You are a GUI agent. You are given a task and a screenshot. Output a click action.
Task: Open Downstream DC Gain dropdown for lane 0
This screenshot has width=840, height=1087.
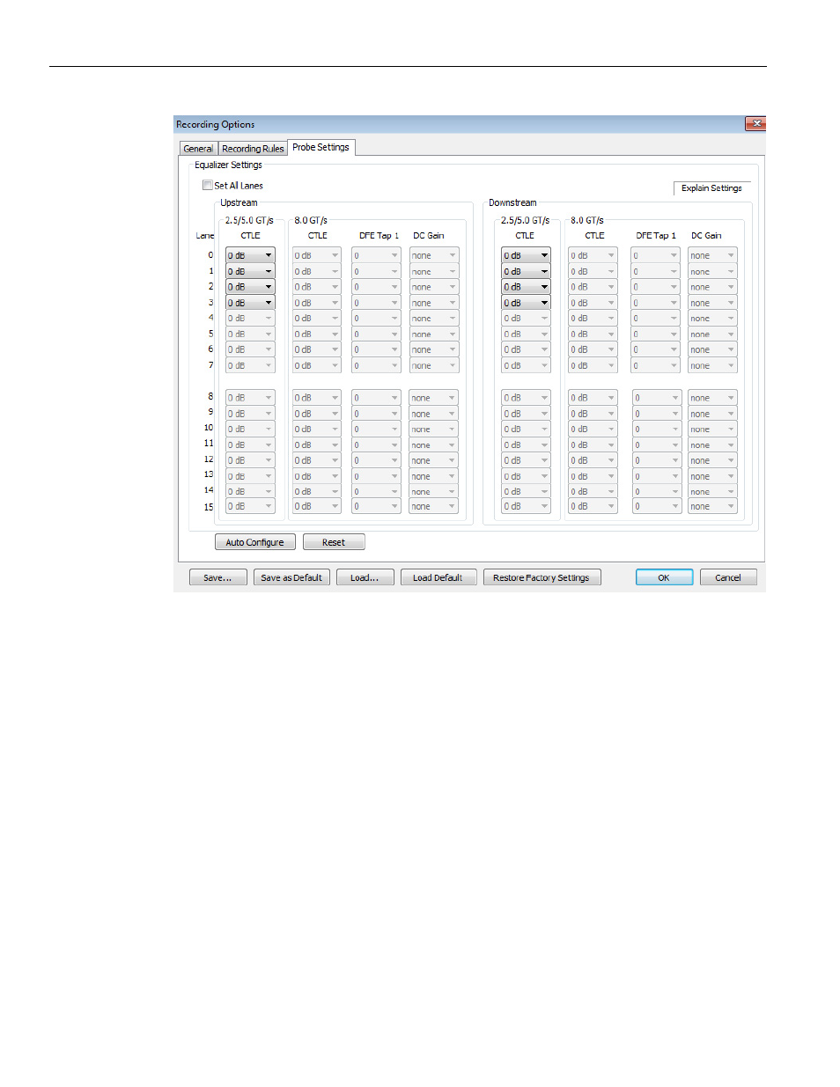point(712,255)
